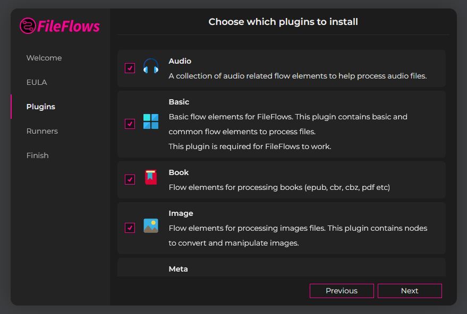
Task: Select the Audio plugin title
Action: click(x=180, y=61)
